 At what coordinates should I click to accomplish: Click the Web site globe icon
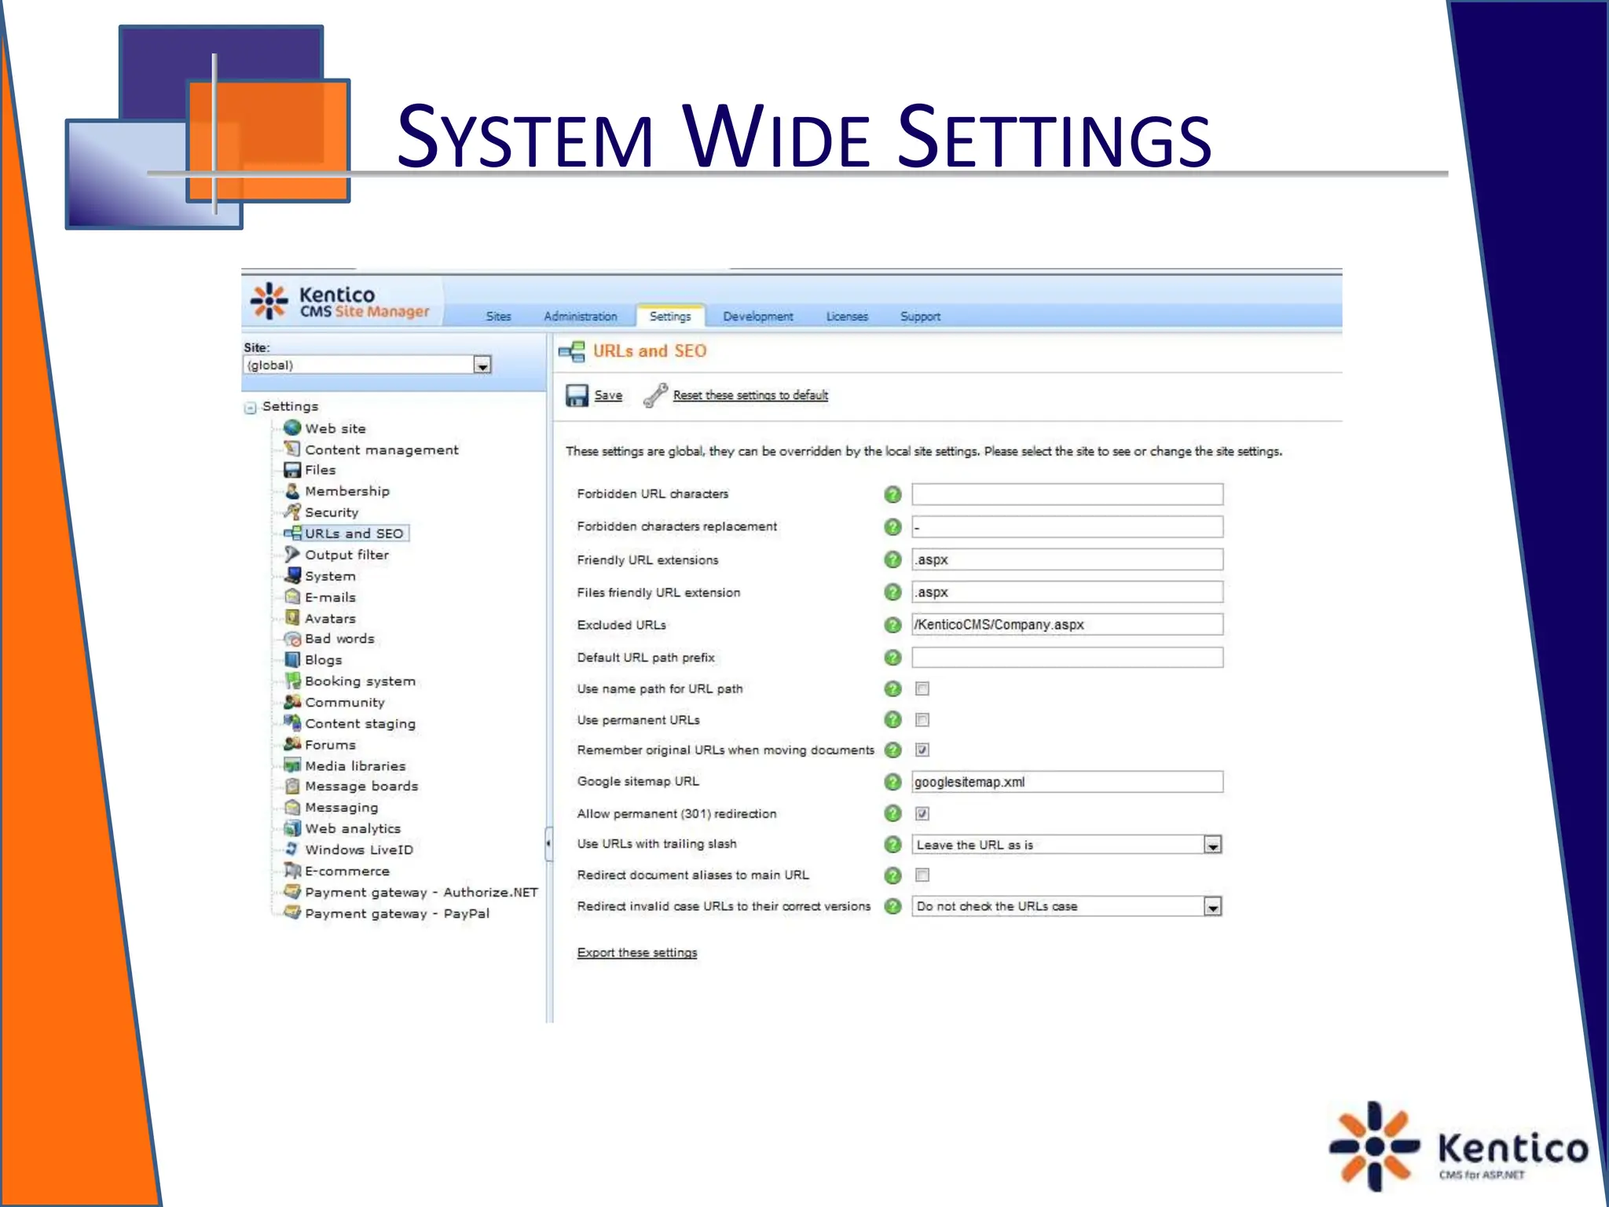pos(292,428)
